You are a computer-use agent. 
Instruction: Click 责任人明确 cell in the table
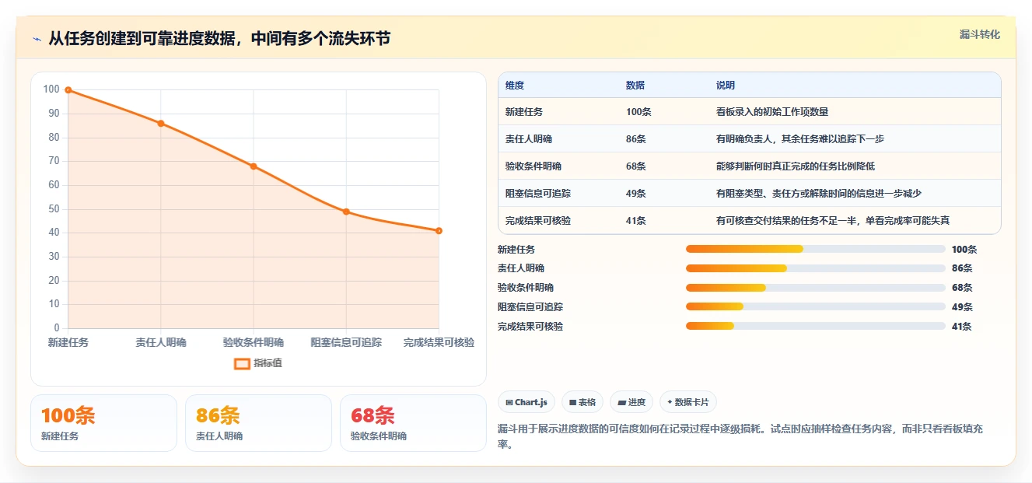[529, 139]
